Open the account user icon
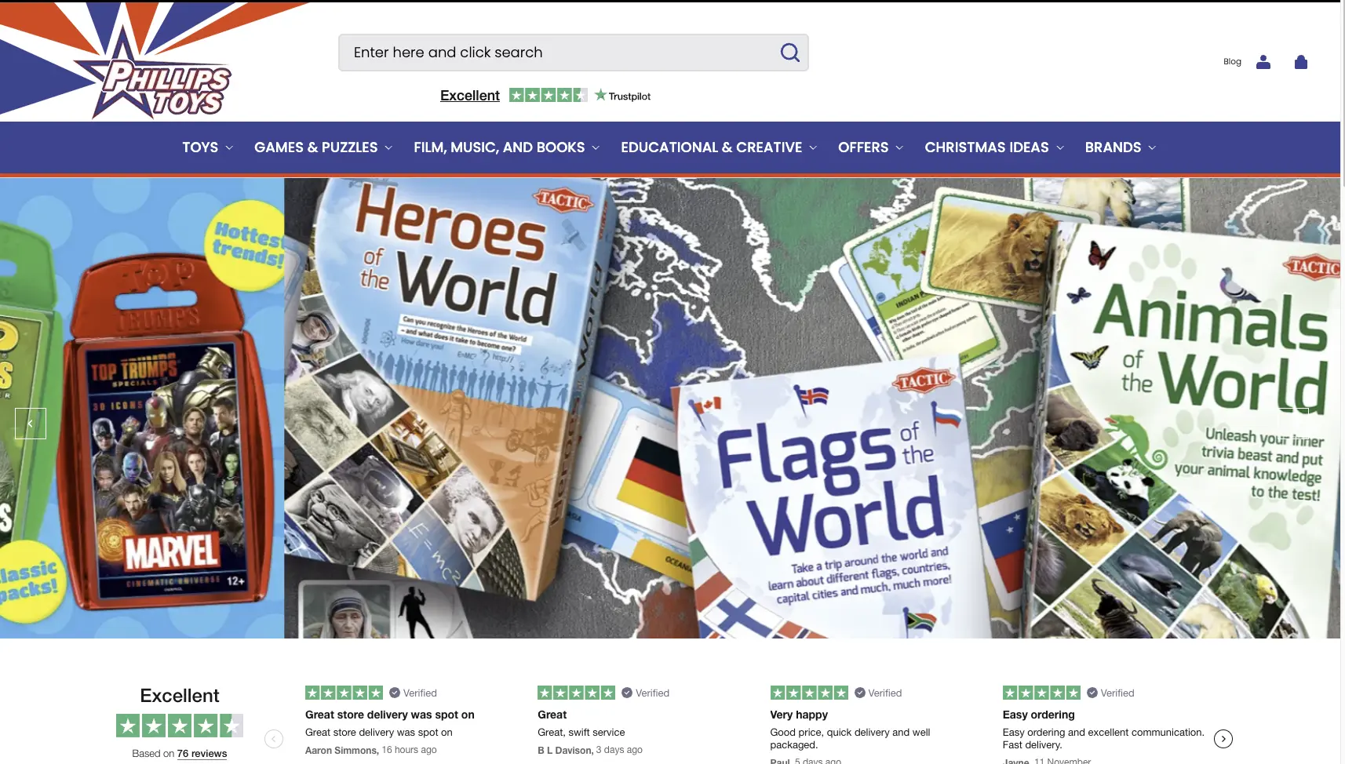 coord(1263,62)
